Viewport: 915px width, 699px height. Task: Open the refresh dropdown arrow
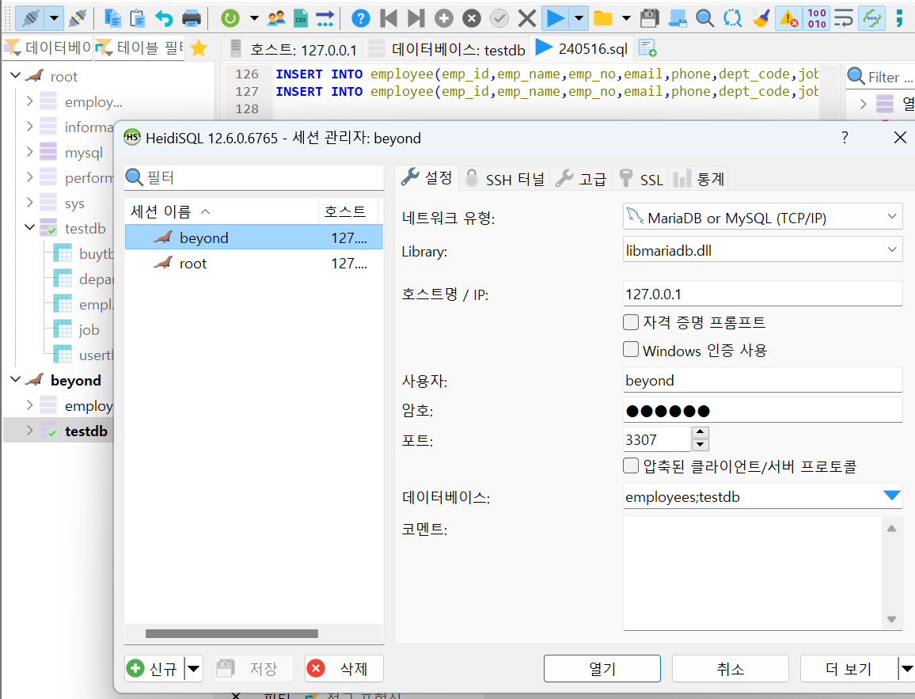pyautogui.click(x=254, y=18)
